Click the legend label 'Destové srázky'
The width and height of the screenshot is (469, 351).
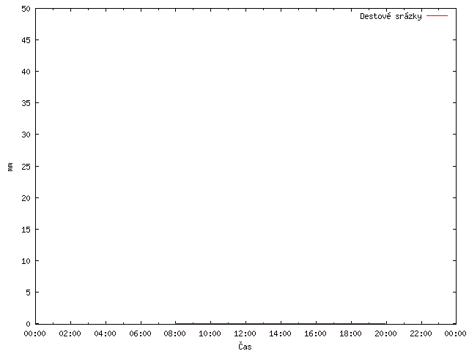click(391, 16)
